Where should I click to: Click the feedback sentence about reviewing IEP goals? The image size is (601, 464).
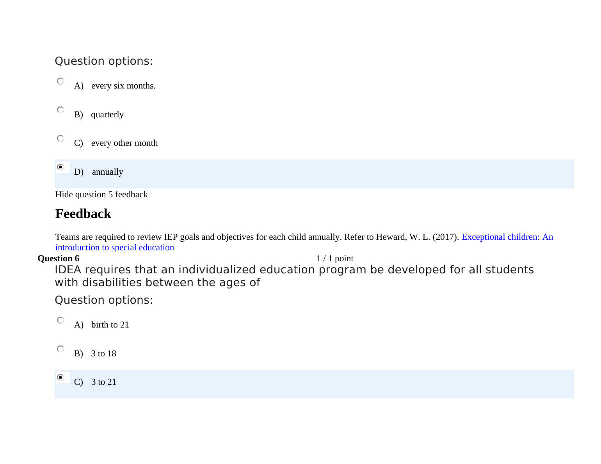[x=257, y=237]
